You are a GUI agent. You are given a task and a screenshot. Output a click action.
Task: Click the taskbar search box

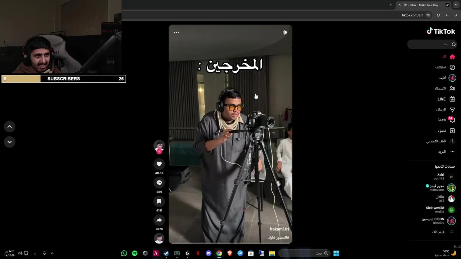304,253
